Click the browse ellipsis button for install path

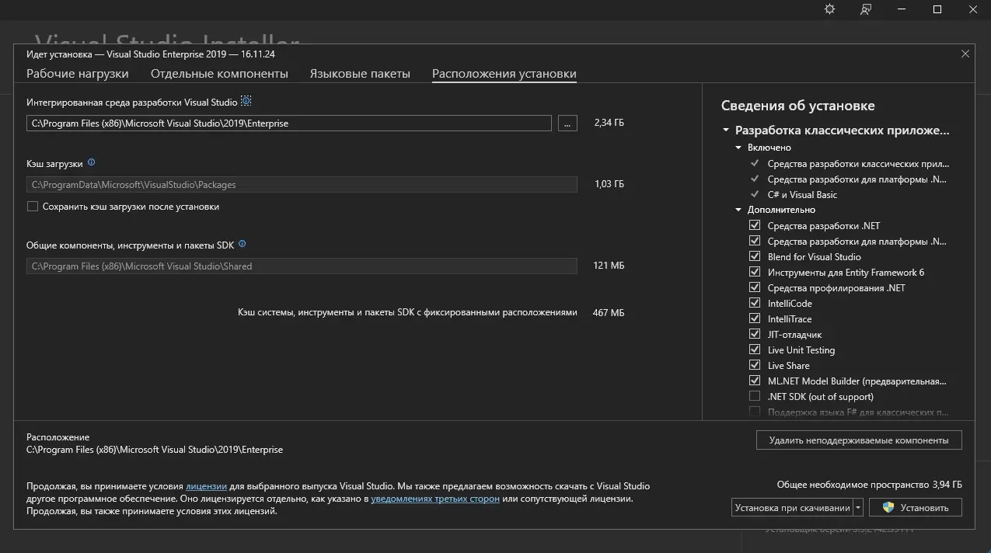pos(567,123)
